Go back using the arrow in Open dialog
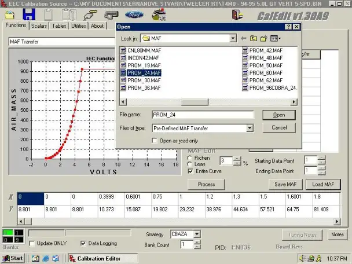Viewport: 352px width, 264px height. click(x=244, y=39)
